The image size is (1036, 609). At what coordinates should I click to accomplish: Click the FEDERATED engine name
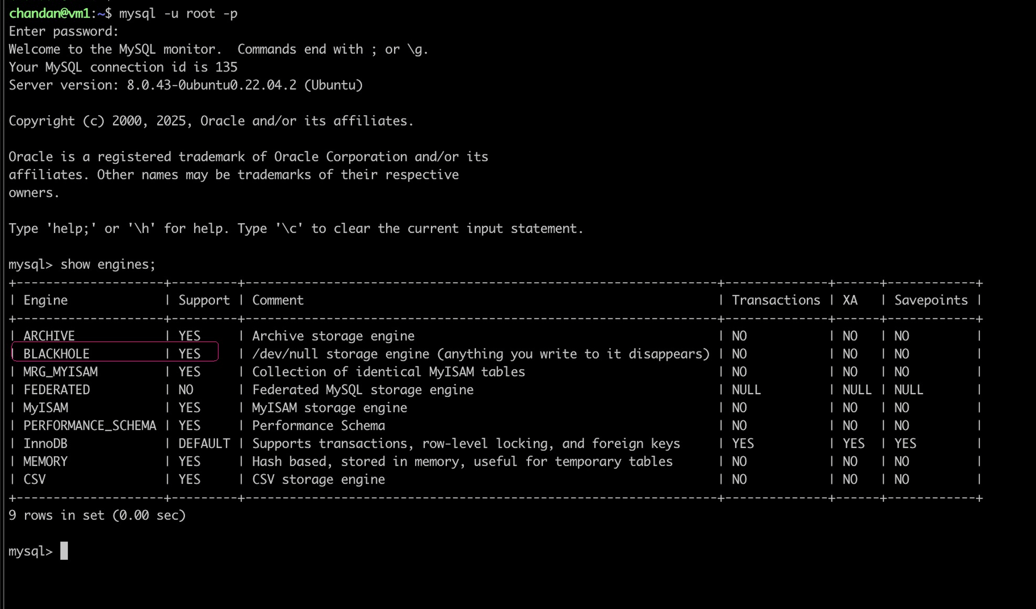click(x=56, y=389)
